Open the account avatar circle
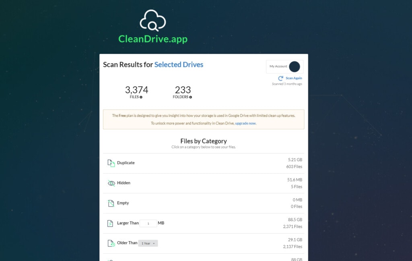The height and width of the screenshot is (261, 412). (x=295, y=66)
